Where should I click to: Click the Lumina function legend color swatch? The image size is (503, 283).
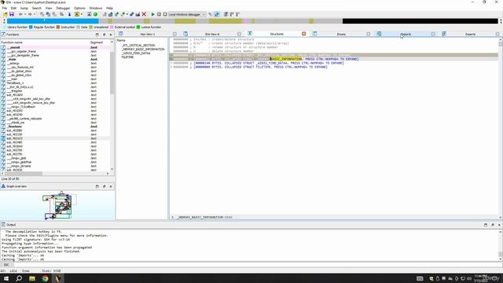click(138, 28)
